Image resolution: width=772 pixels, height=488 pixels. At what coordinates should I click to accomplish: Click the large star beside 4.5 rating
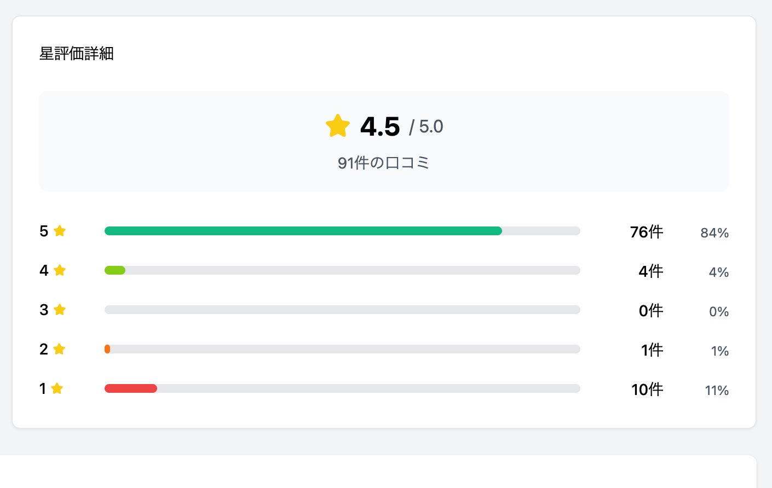pos(337,126)
